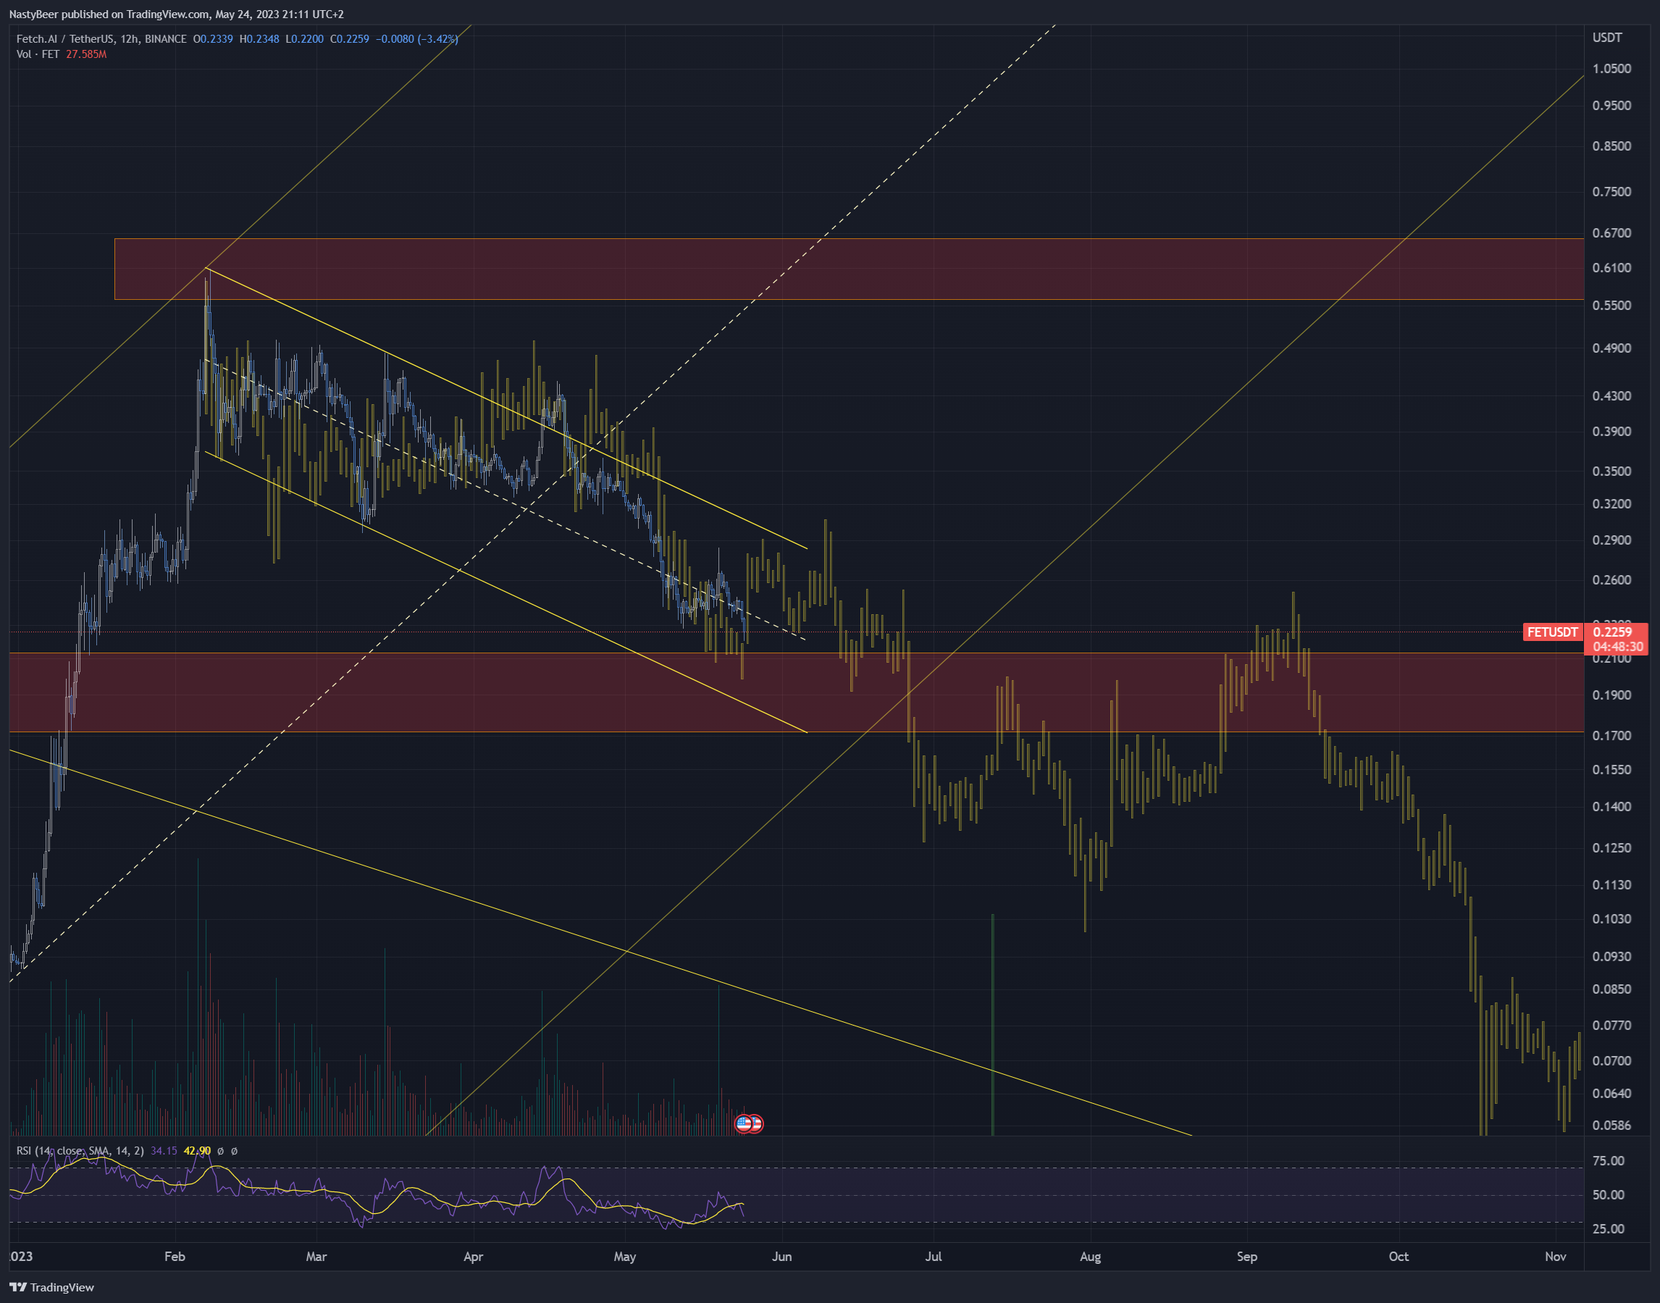Click the TradingView logo at the bottom
Image resolution: width=1660 pixels, height=1303 pixels.
coord(52,1287)
